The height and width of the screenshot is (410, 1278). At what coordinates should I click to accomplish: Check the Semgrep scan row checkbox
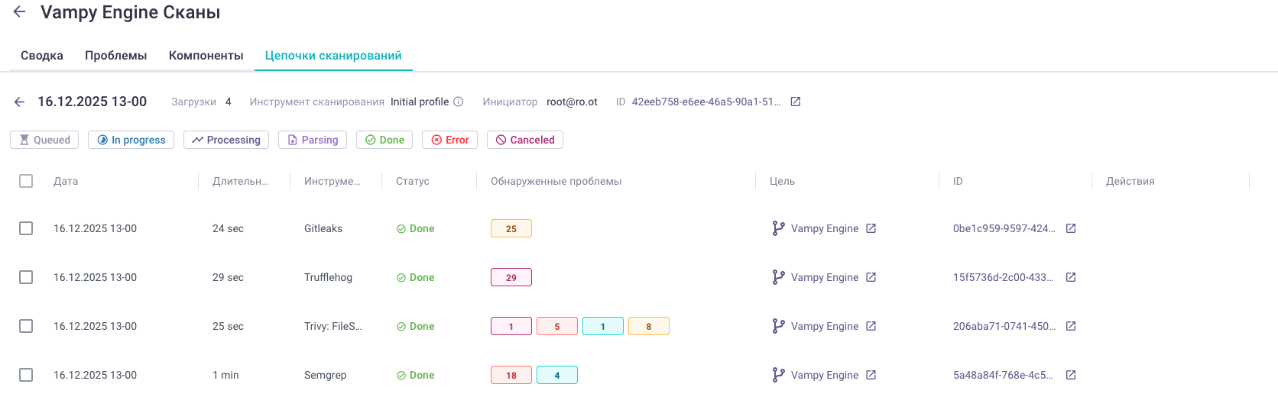point(26,375)
